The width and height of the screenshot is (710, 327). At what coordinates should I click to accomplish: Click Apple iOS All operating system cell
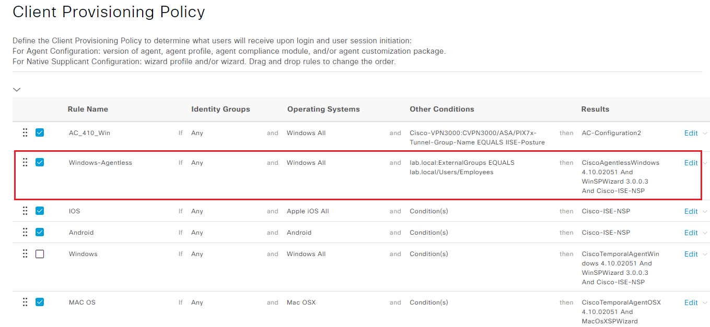[x=308, y=211]
